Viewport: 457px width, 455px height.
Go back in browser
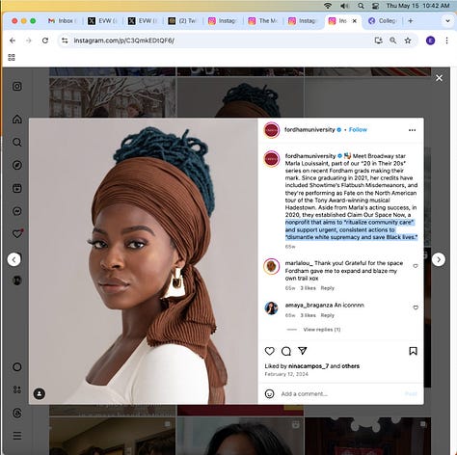(x=13, y=40)
